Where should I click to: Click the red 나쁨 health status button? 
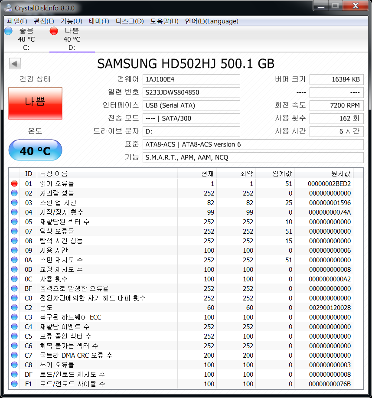pos(35,102)
